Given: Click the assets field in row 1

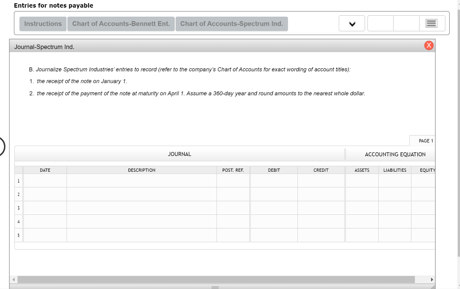Looking at the screenshot, I should [x=362, y=181].
